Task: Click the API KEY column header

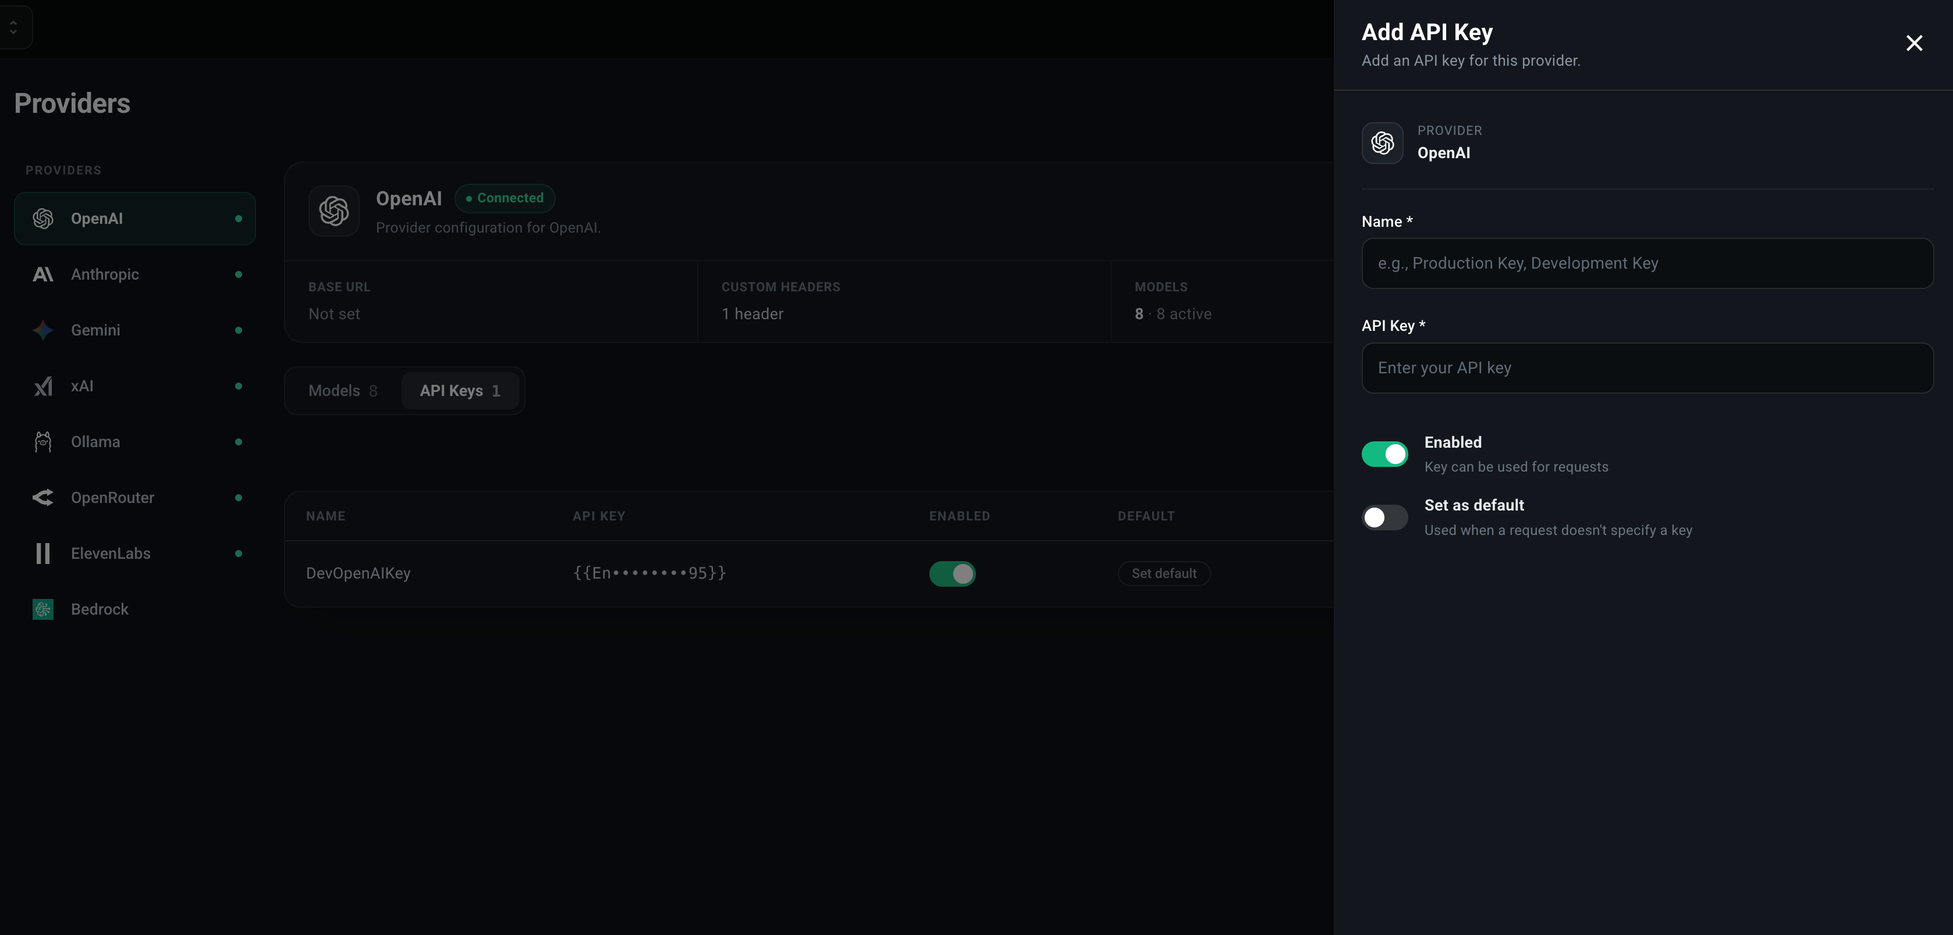Action: (599, 516)
